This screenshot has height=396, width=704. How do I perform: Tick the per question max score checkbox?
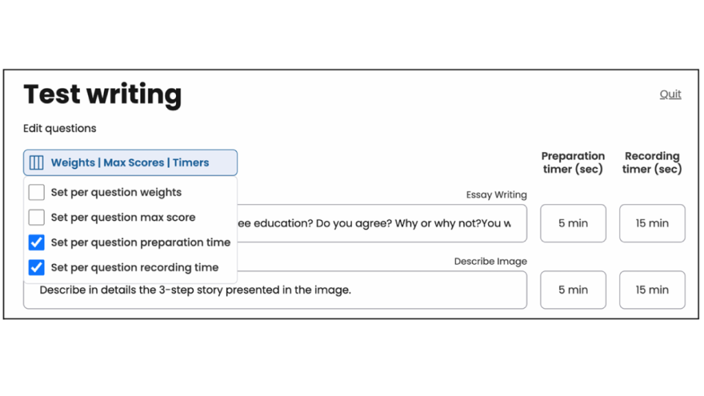click(x=36, y=217)
